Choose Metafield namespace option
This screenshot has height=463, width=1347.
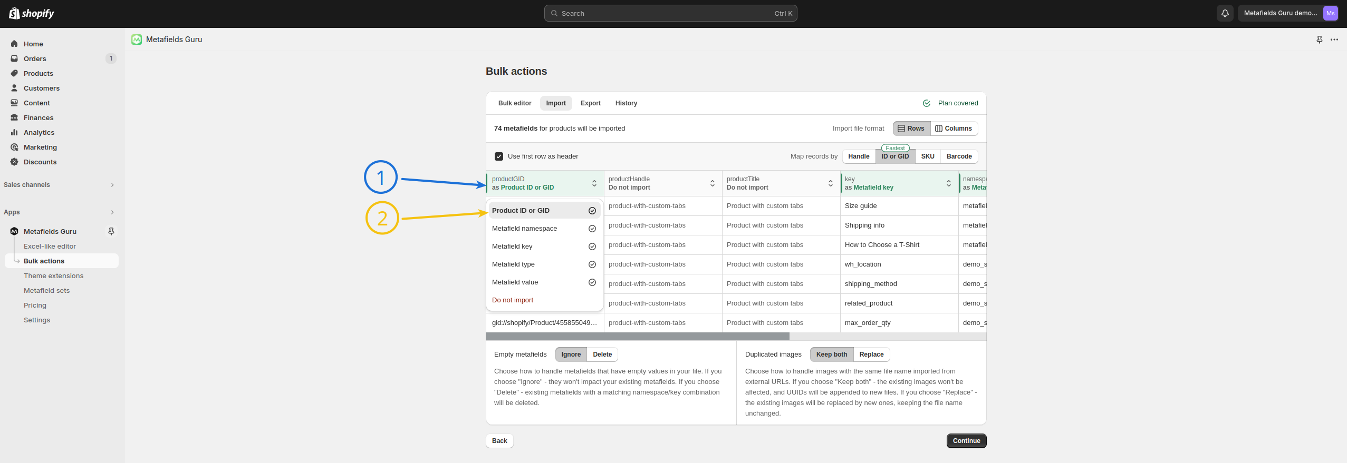544,229
